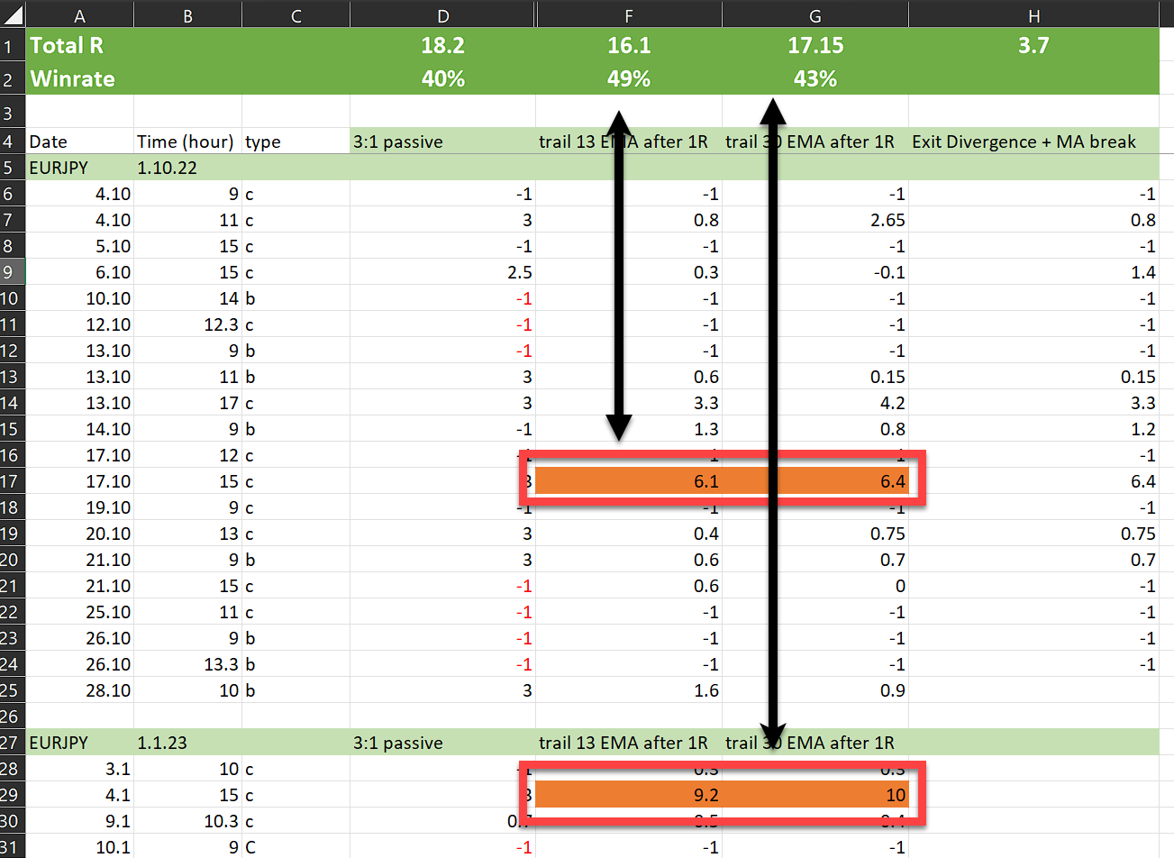Click the Time (hour) header cell
Image resolution: width=1174 pixels, height=858 pixels.
click(187, 141)
